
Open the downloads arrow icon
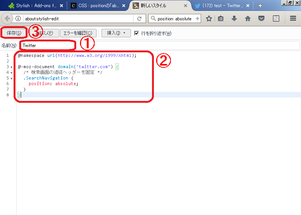(x=234, y=18)
